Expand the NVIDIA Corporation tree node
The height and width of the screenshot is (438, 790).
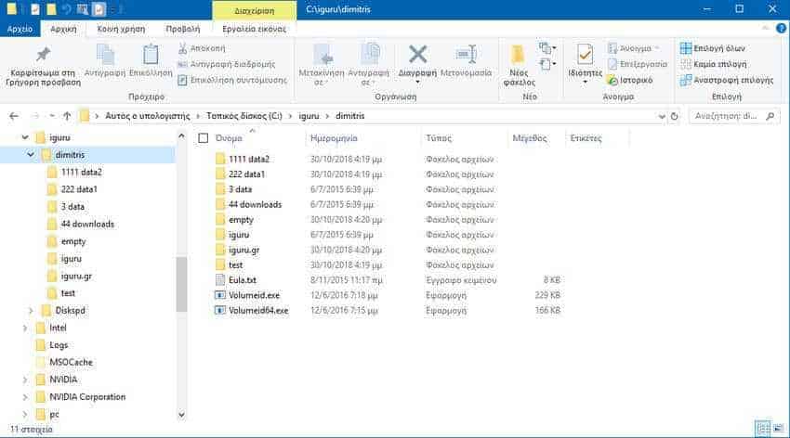(x=25, y=397)
